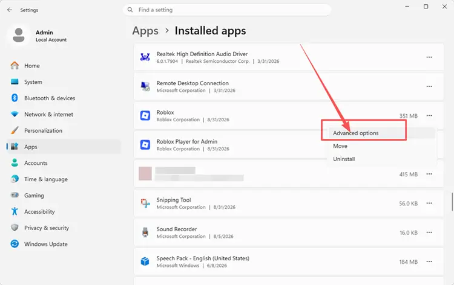Click the Snipping Tool app name
The image size is (454, 285).
click(174, 200)
